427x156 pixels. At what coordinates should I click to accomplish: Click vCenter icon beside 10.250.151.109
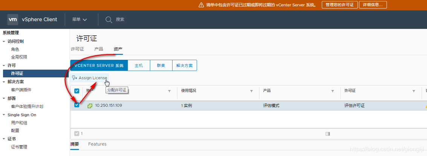point(90,106)
